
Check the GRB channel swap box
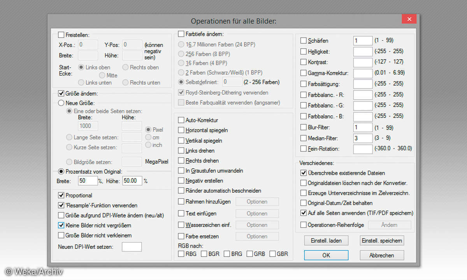pos(249,254)
